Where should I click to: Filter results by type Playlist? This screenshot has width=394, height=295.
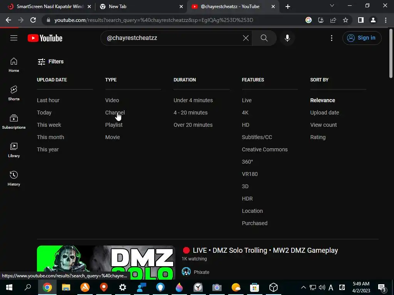point(114,125)
